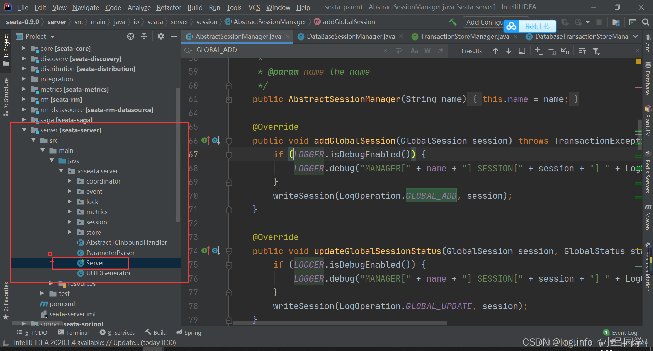Viewport: 653px width, 351px height.
Task: Click Baidu cloud upload widget icon
Action: click(x=512, y=26)
